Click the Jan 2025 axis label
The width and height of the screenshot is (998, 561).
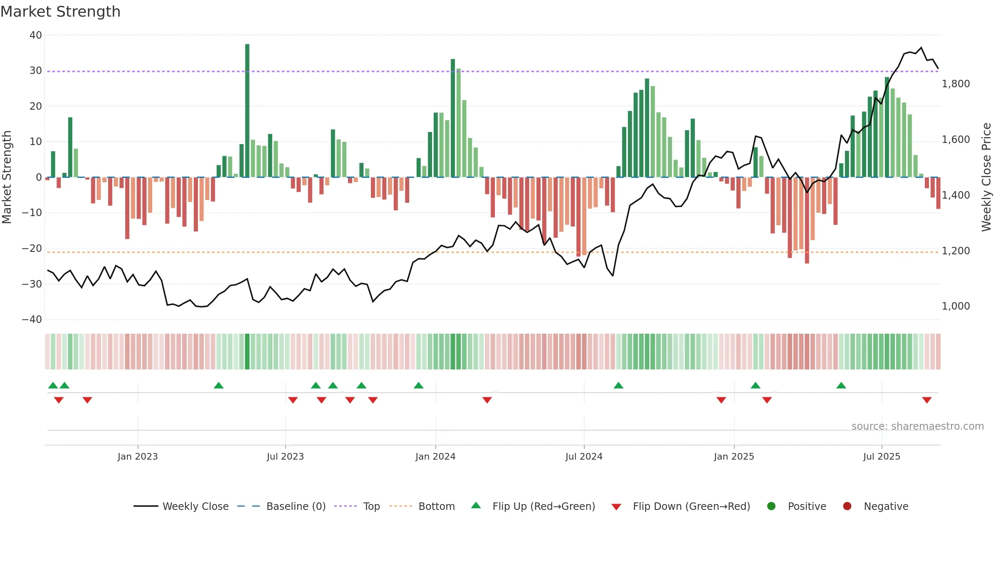click(x=734, y=456)
